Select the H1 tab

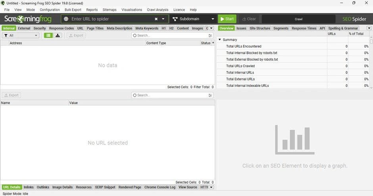click(x=163, y=28)
